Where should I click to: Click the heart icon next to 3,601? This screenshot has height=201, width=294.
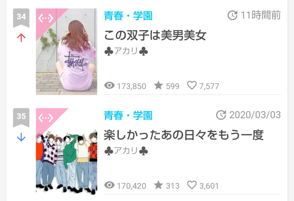tap(192, 185)
